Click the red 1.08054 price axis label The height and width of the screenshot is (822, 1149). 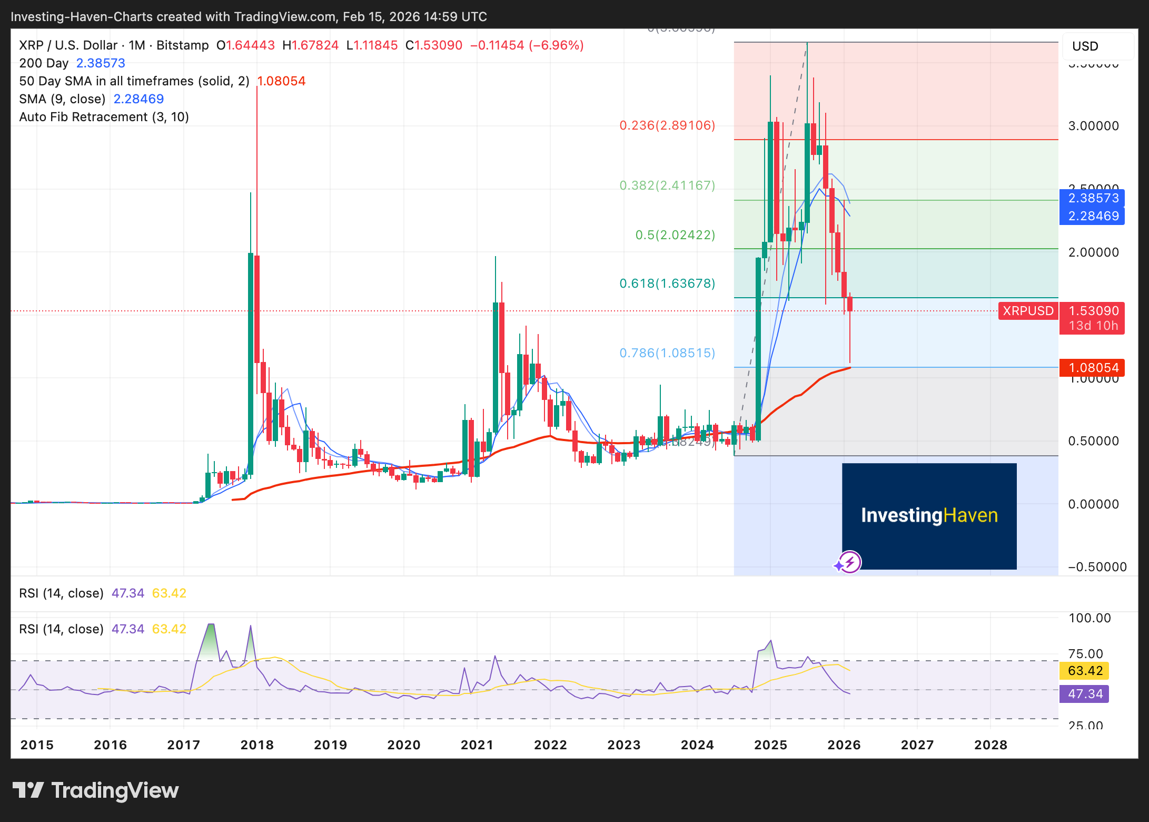point(1093,368)
